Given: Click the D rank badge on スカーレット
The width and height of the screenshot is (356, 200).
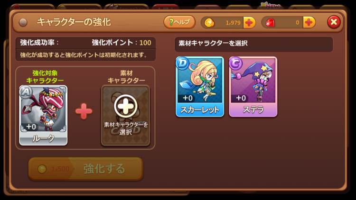Looking at the screenshot, I should [x=183, y=63].
